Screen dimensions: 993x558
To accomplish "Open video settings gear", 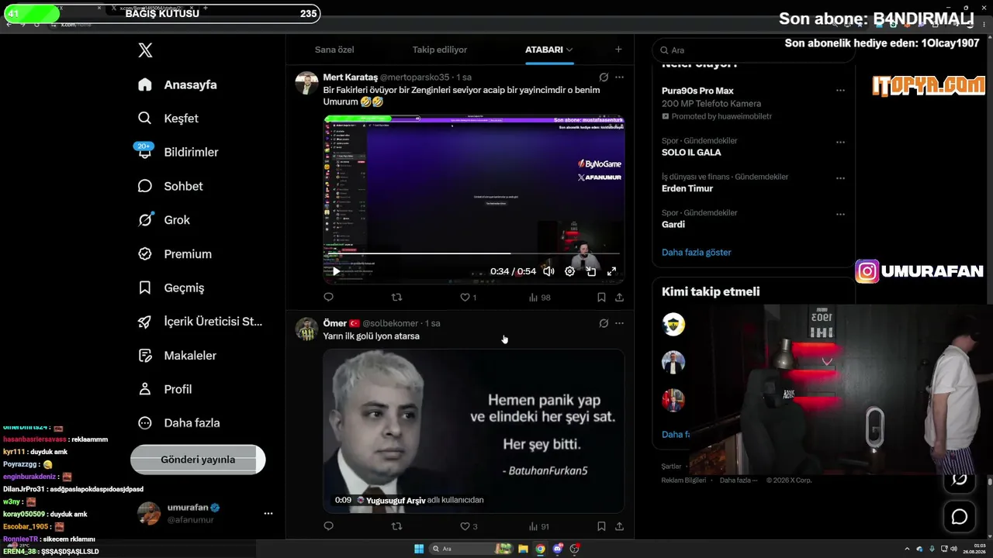I will (x=569, y=271).
